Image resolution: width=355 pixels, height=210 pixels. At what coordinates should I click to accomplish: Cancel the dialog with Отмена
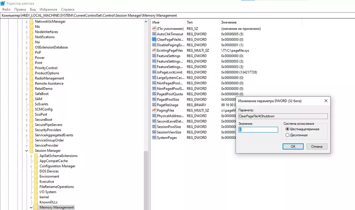pyautogui.click(x=317, y=147)
